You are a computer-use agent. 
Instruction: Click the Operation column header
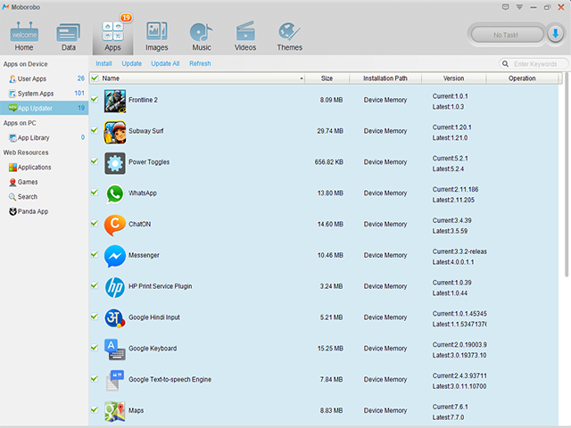522,78
